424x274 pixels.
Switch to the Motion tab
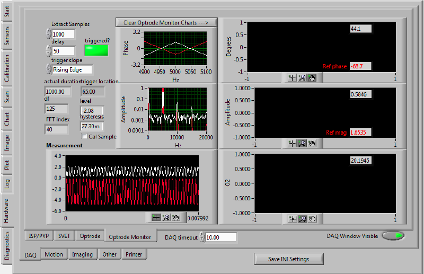coord(54,254)
